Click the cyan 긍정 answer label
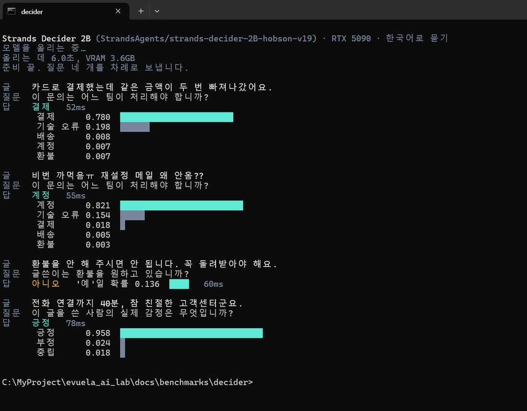527x411 pixels. pyautogui.click(x=41, y=323)
